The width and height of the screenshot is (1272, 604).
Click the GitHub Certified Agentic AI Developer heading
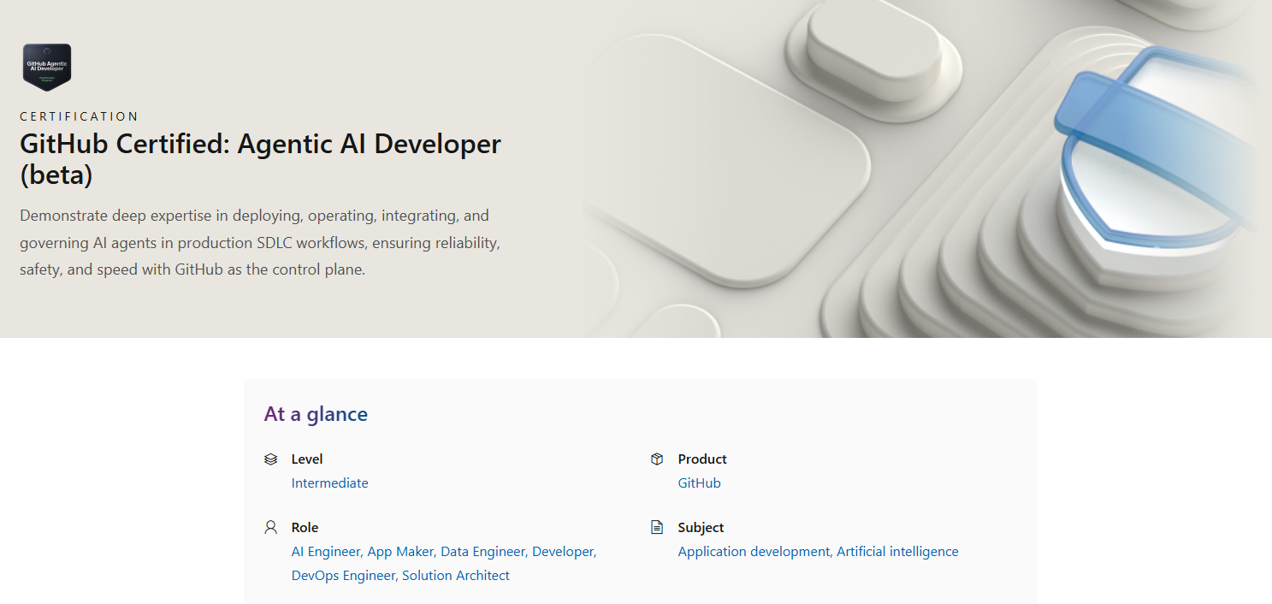coord(260,159)
